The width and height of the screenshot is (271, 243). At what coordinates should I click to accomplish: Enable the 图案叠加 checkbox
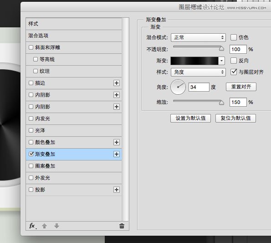click(x=31, y=166)
